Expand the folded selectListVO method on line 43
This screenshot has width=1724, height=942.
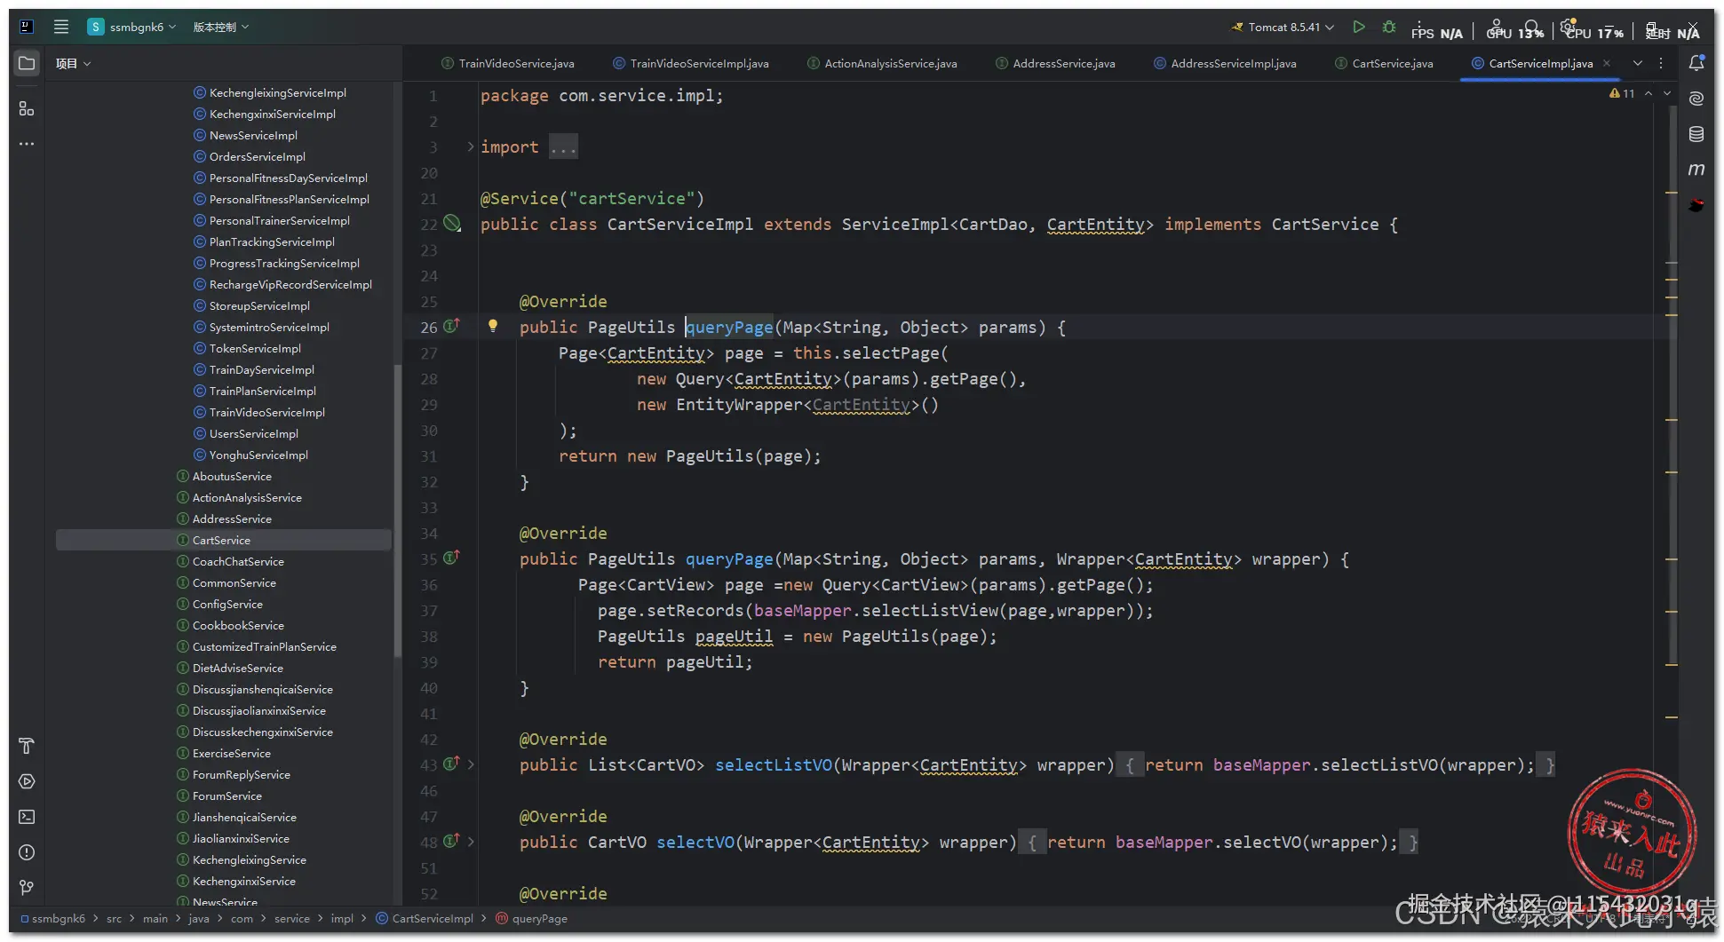pos(471,764)
